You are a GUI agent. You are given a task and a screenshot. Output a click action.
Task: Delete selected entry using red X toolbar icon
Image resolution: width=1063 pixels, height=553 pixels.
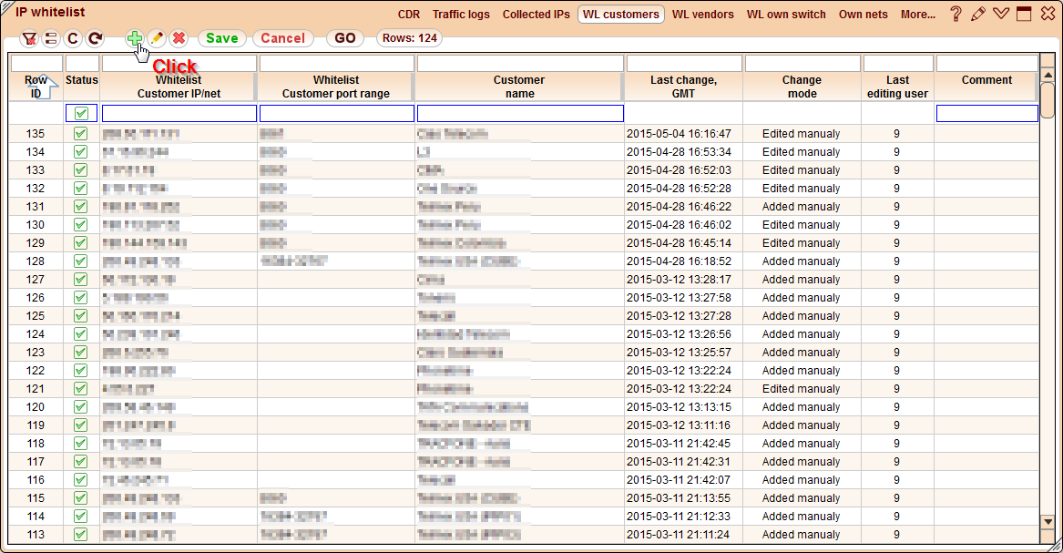point(177,39)
